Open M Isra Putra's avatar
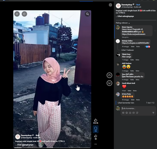157x149 pixels. point(118,94)
